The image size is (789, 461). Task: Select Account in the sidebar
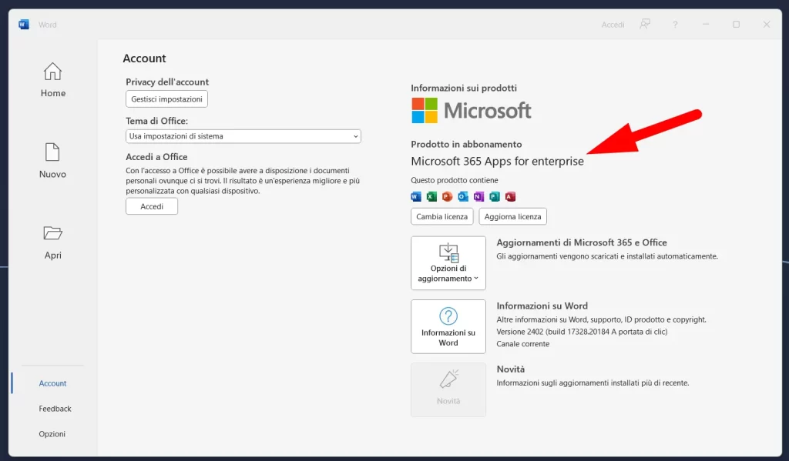(x=52, y=383)
